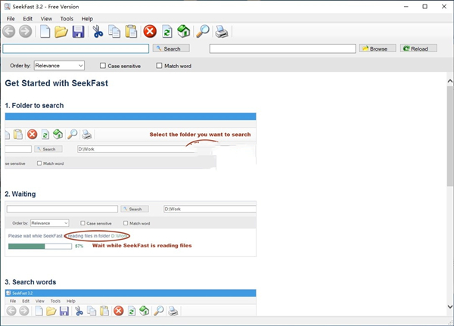Click the Home icon in toolbar
454x326 pixels.
(183, 31)
